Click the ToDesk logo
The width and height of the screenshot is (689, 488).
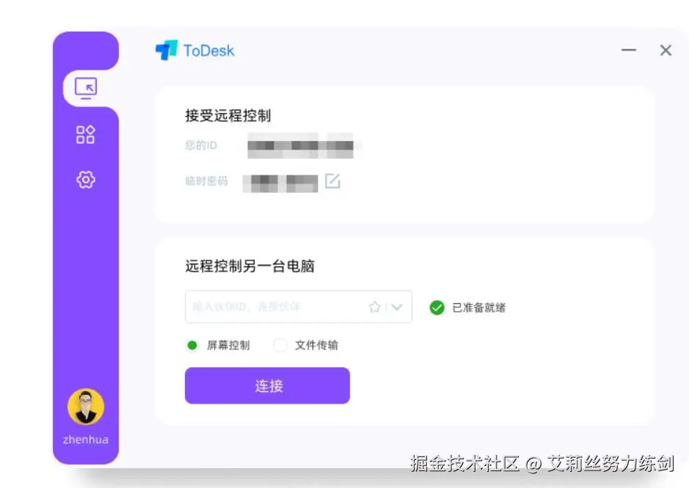[x=195, y=51]
